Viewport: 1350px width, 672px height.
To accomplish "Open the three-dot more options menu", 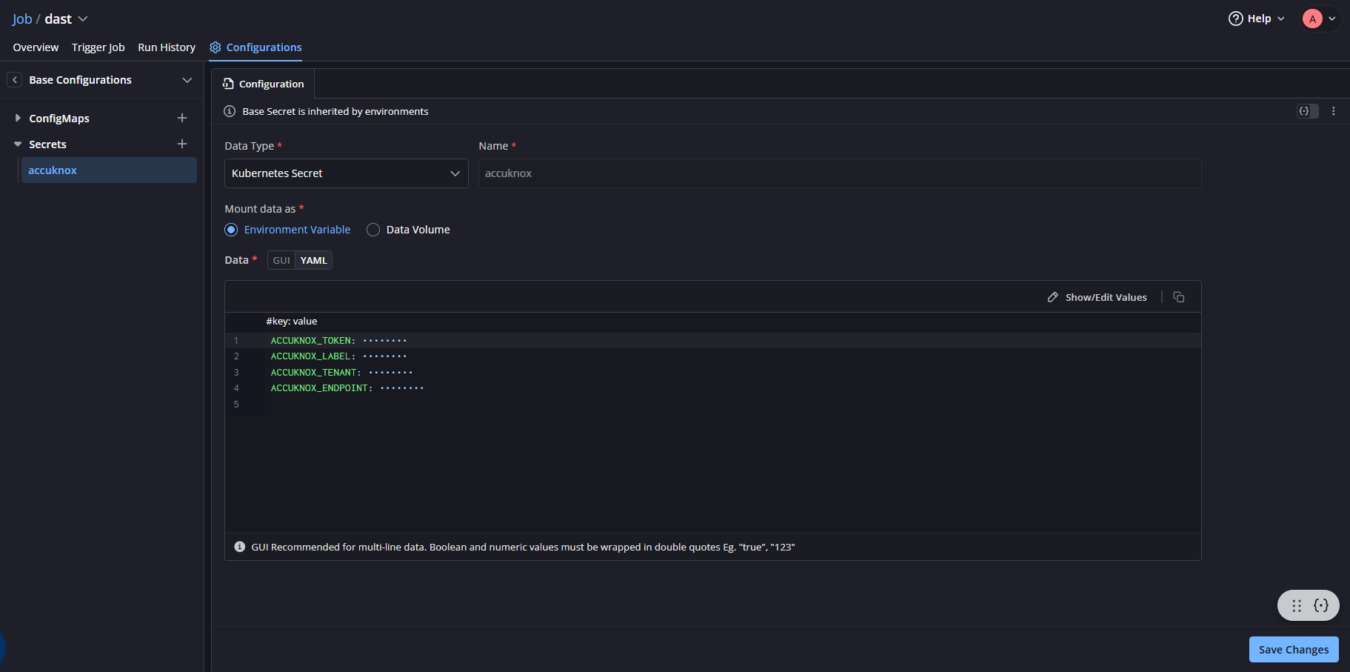I will pos(1334,111).
